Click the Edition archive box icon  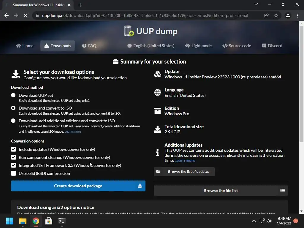(157, 111)
